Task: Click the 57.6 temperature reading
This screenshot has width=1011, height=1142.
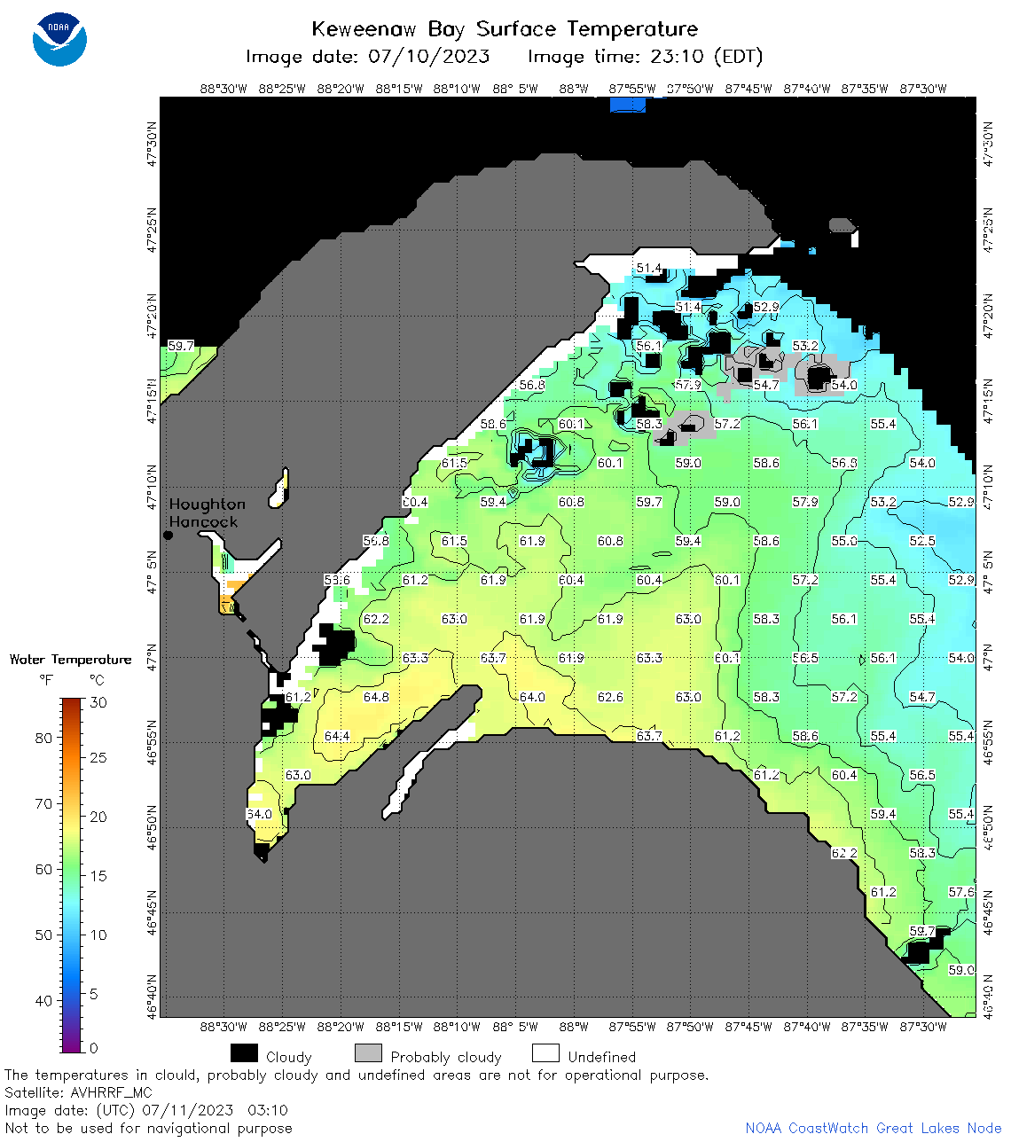Action: [961, 892]
